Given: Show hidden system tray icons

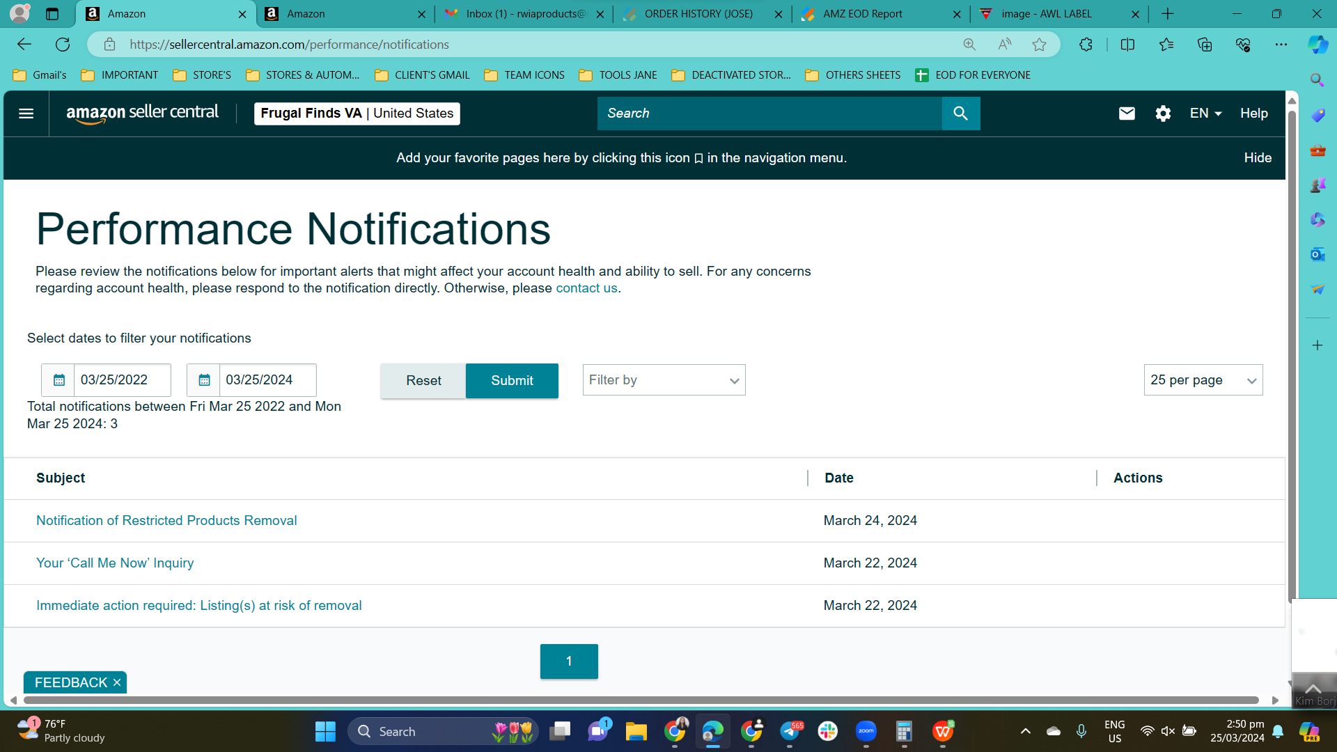Looking at the screenshot, I should tap(1026, 731).
